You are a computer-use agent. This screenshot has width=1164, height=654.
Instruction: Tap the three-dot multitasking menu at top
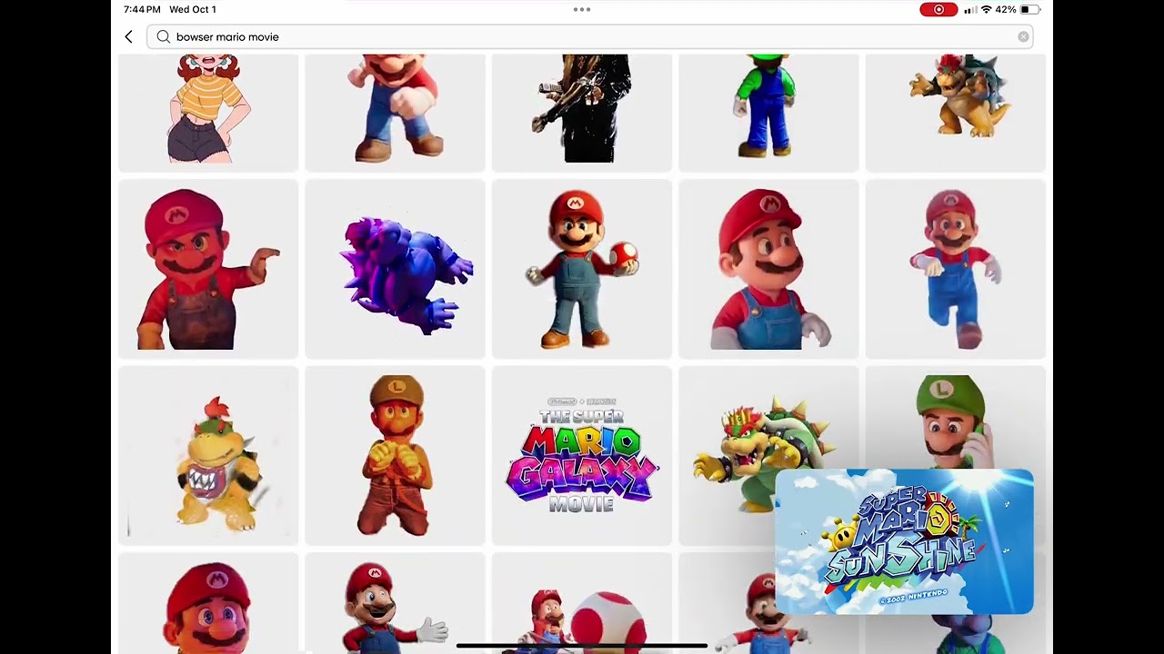point(582,9)
